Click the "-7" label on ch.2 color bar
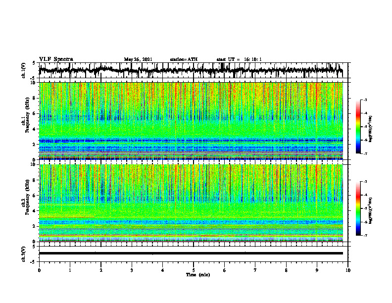 [365, 235]
